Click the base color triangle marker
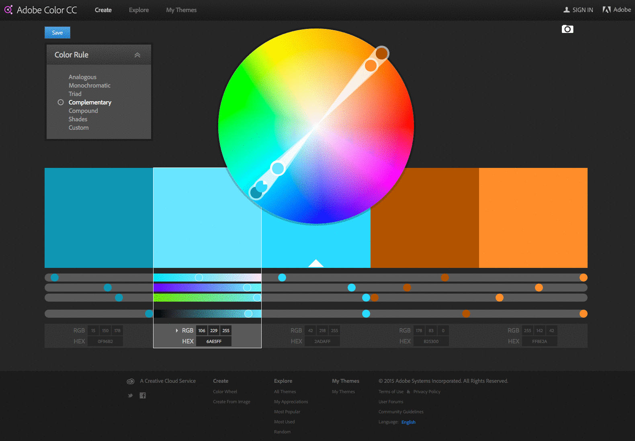 [316, 263]
